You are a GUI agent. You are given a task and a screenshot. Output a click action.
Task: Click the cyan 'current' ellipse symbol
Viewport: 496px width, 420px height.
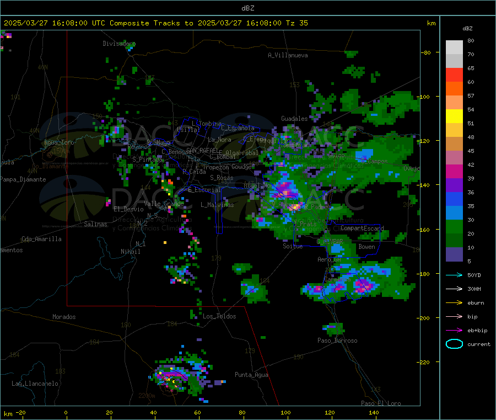pyautogui.click(x=454, y=344)
